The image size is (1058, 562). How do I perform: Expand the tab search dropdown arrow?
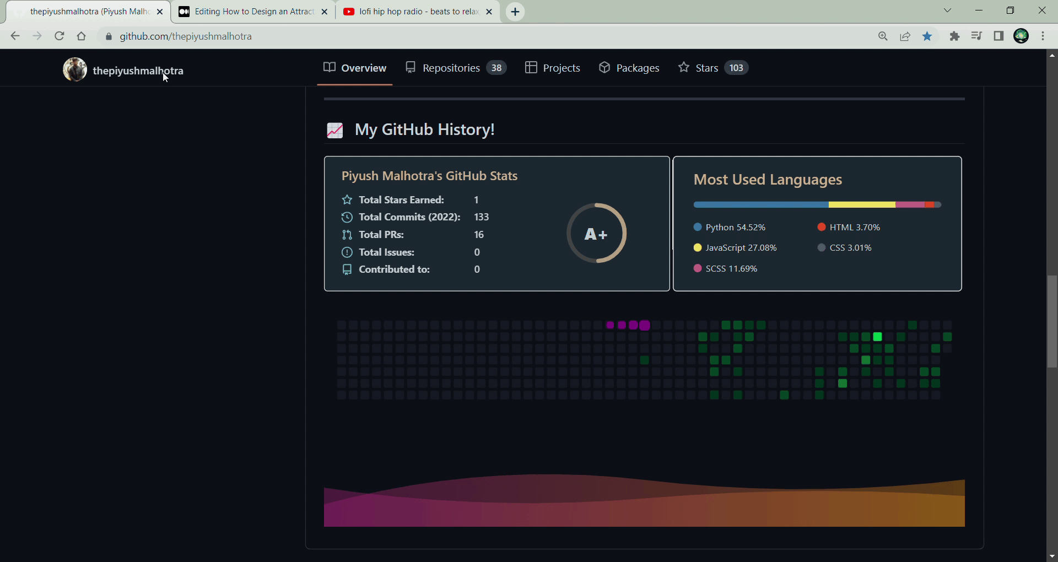[x=948, y=10]
